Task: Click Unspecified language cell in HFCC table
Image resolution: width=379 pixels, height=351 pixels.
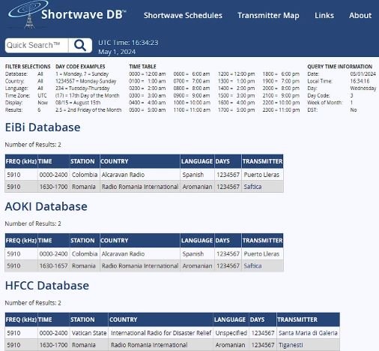Action: pos(231,333)
